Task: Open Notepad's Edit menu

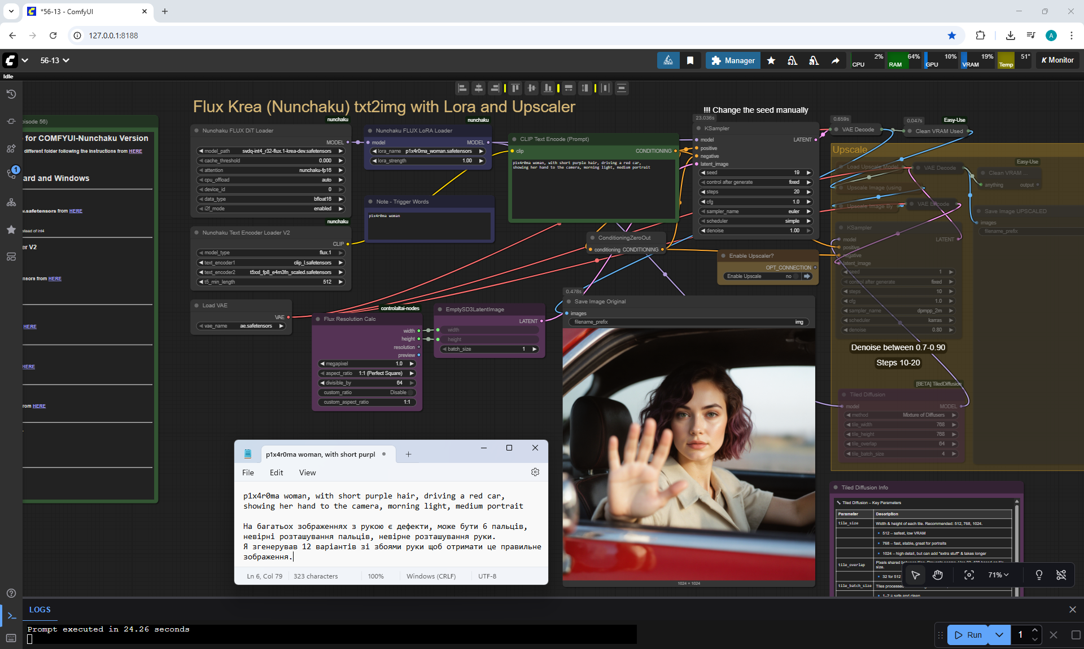Action: [x=276, y=473]
